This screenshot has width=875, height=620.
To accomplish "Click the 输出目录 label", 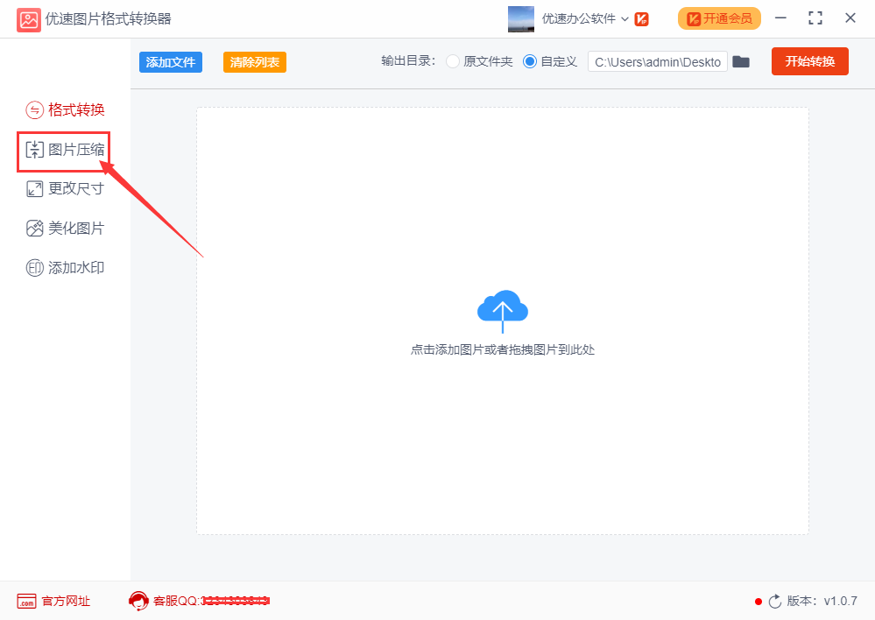I will tap(408, 61).
